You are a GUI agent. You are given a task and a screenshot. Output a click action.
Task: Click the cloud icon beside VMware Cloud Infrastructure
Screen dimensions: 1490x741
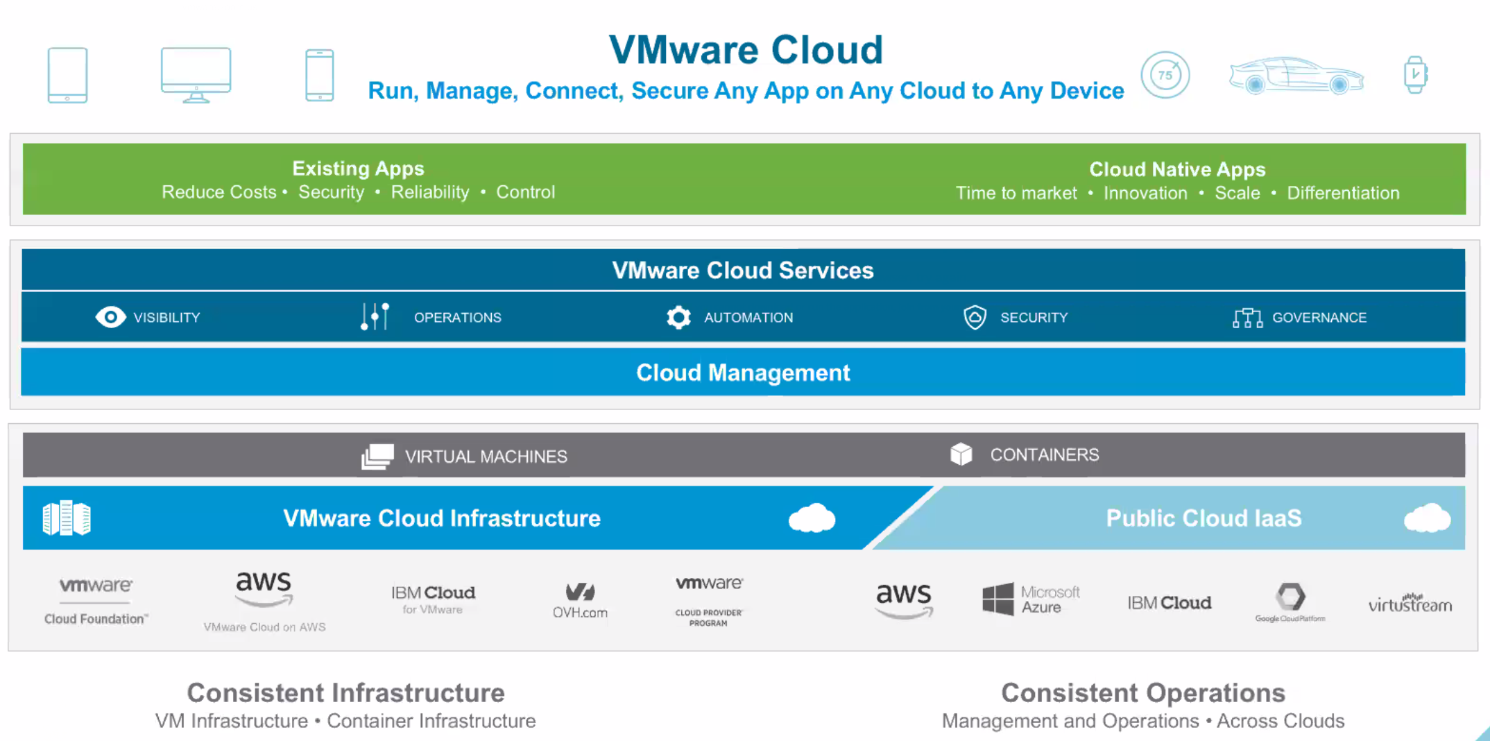click(812, 518)
